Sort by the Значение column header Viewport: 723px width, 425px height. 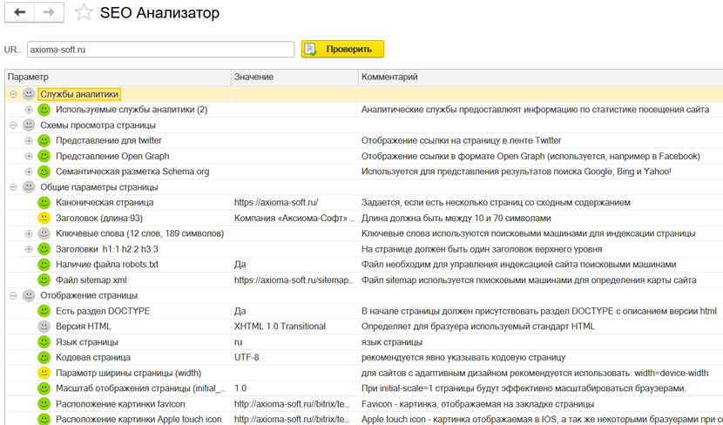point(294,77)
